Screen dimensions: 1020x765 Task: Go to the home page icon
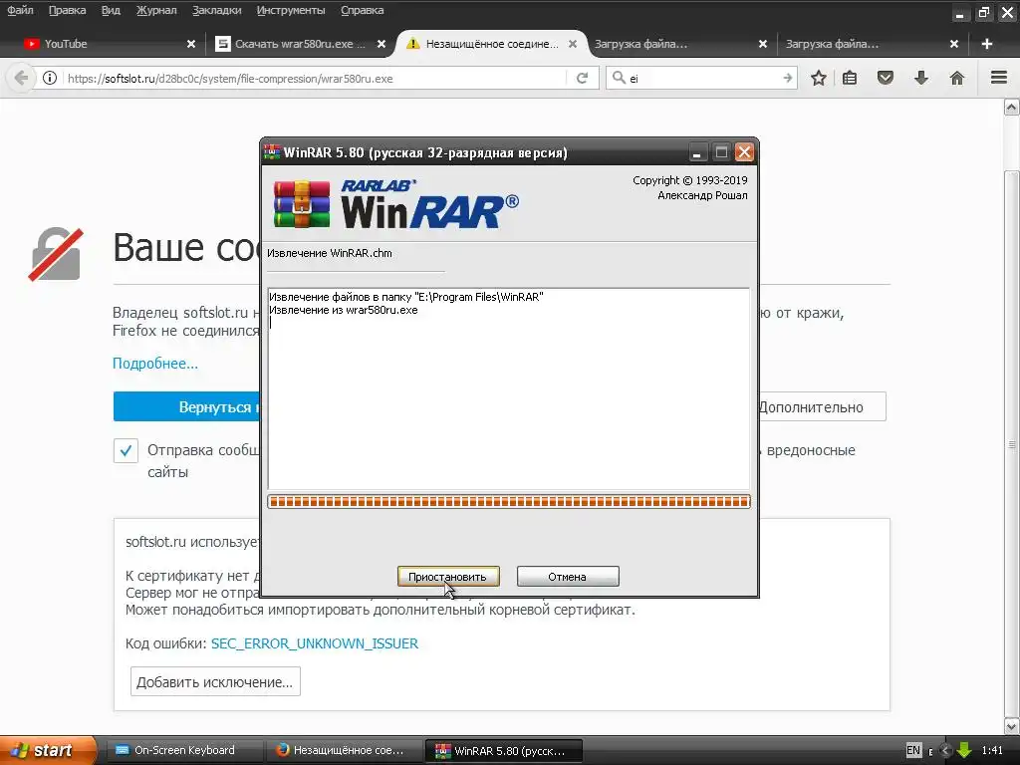coord(957,78)
